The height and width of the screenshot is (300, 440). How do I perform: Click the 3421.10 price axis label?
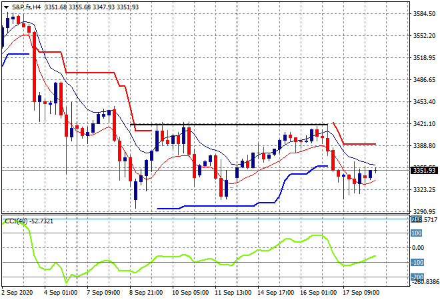coord(424,124)
